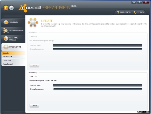Click the Step 1 Overall progress bar

tap(97, 89)
